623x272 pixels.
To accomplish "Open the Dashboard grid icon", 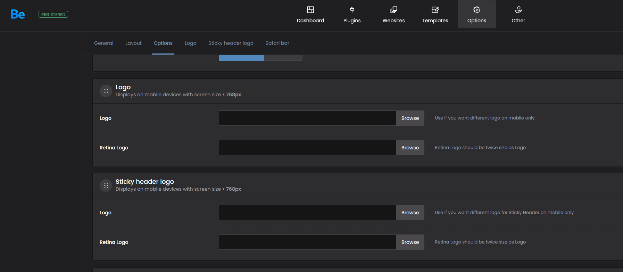I will tap(310, 10).
